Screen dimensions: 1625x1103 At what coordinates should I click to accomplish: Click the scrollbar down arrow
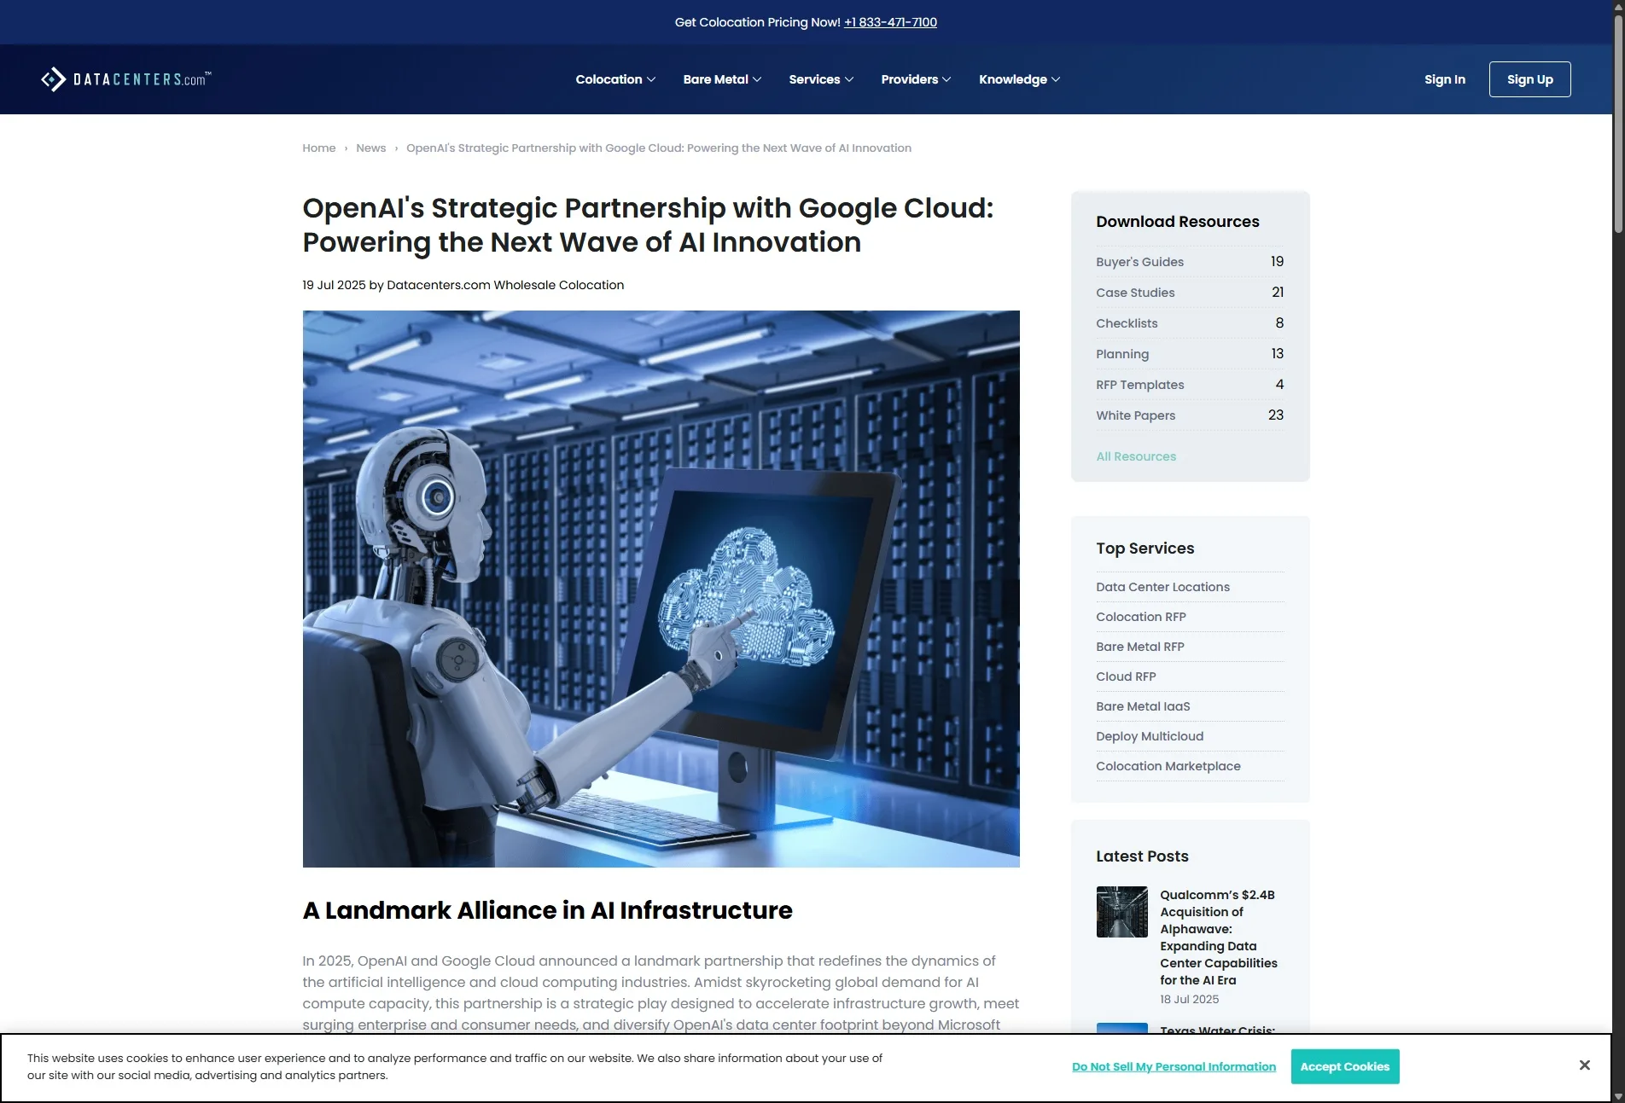point(1618,1096)
